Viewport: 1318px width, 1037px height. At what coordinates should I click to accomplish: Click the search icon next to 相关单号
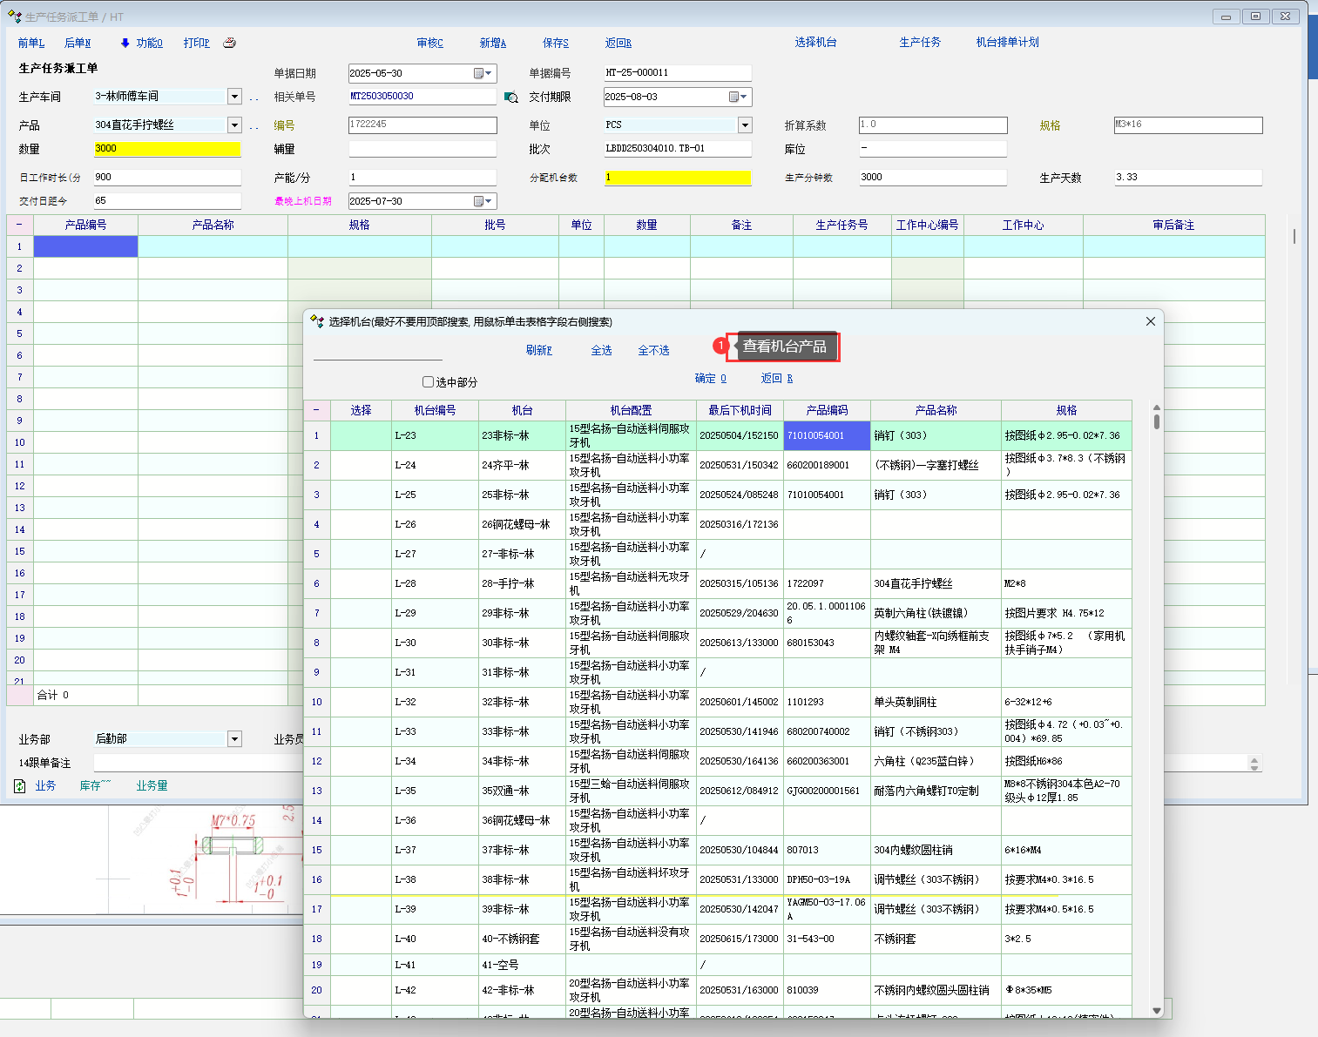click(x=511, y=98)
